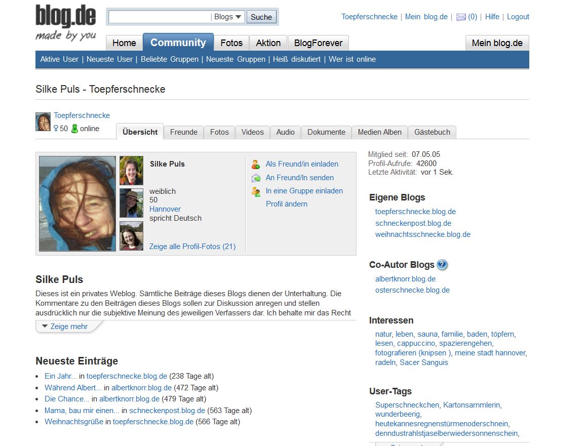Open 'Heiß diskutiert' submenu link
The width and height of the screenshot is (585, 446).
tap(297, 59)
